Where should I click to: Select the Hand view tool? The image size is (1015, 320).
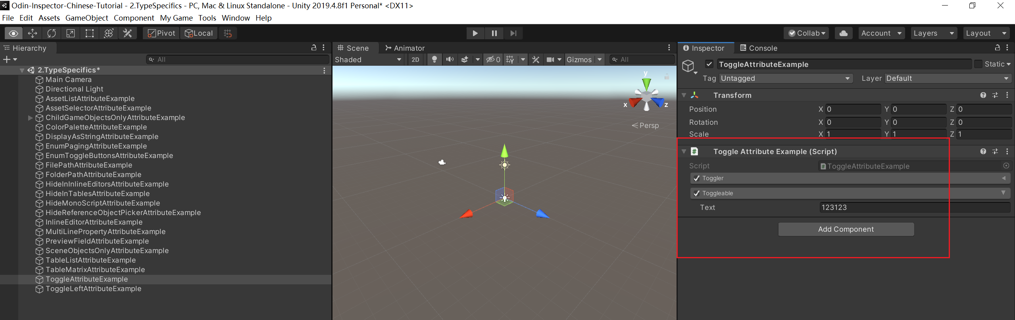(13, 33)
